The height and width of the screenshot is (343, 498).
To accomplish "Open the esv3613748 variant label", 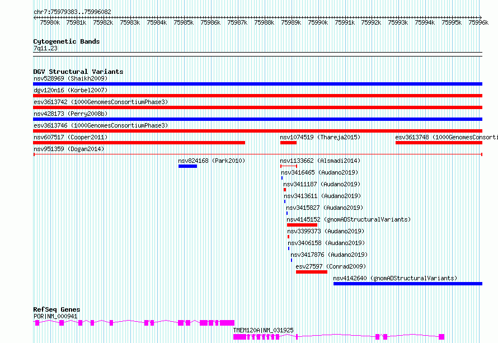I will [x=446, y=137].
